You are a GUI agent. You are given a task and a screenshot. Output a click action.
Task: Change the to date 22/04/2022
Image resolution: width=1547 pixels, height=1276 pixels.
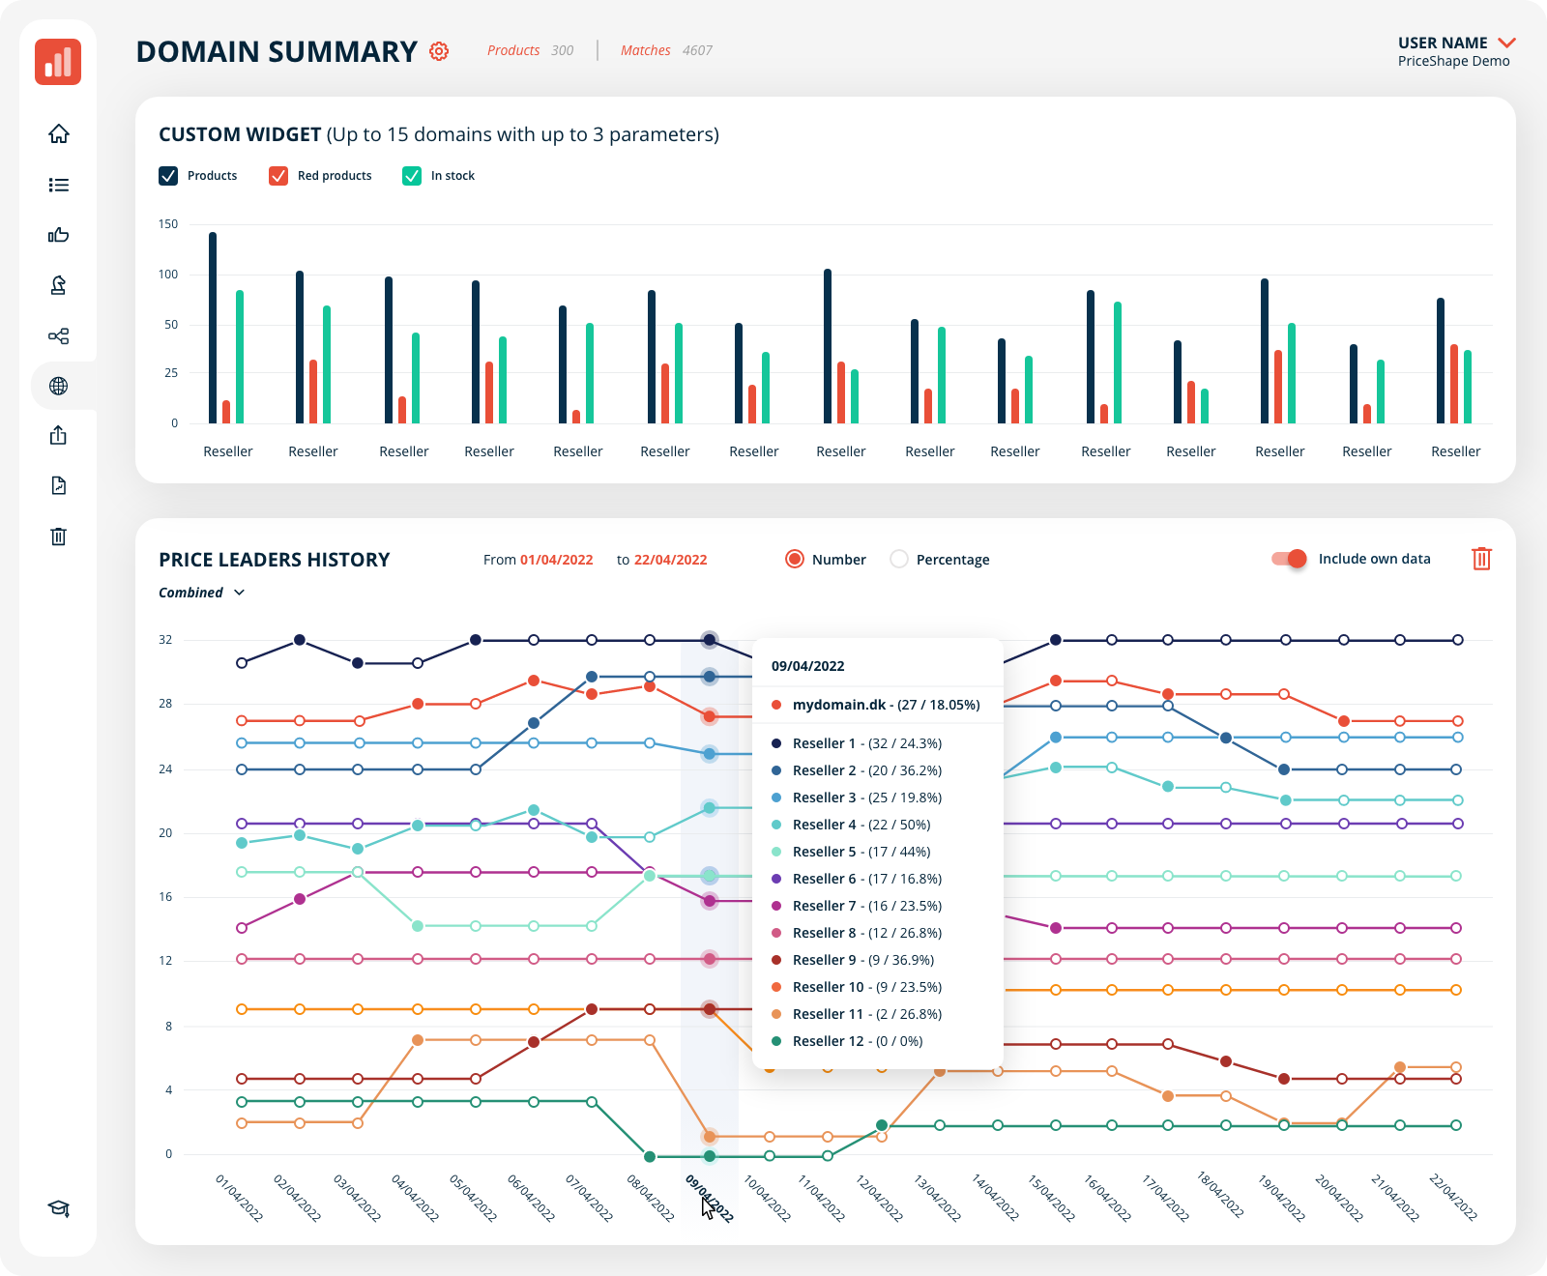[671, 560]
